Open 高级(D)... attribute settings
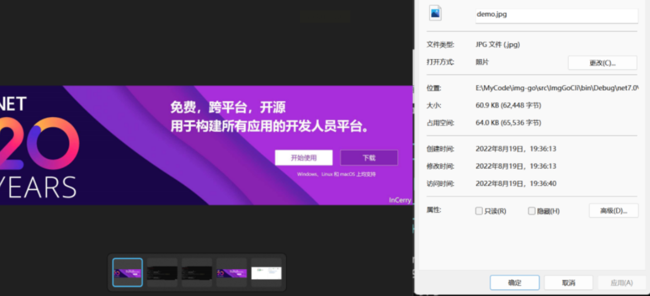Screen dimensions: 650x296 [x=613, y=210]
